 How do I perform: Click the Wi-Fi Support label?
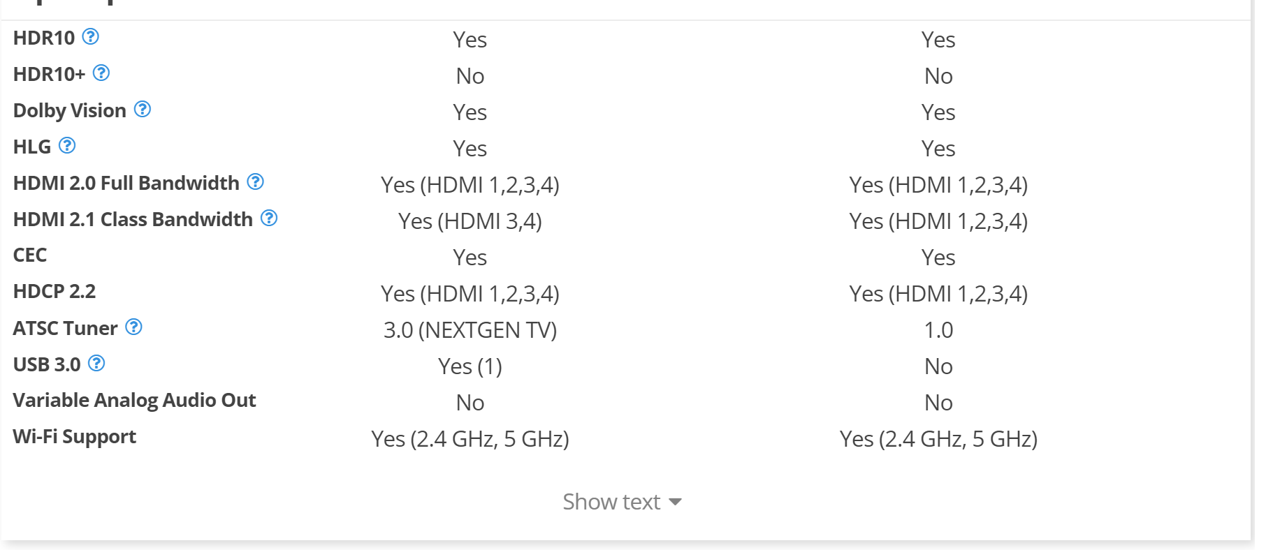[75, 437]
